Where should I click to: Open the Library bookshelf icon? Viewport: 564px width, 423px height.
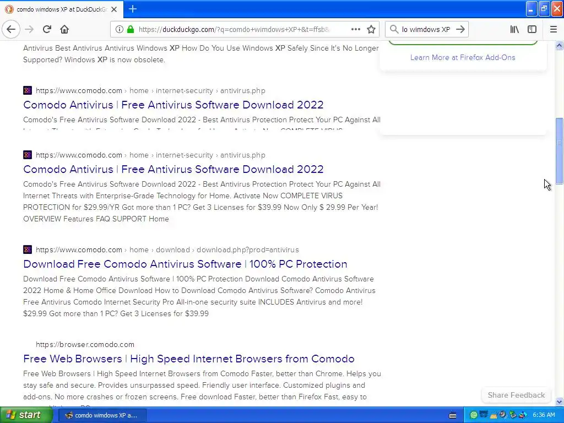click(x=514, y=30)
